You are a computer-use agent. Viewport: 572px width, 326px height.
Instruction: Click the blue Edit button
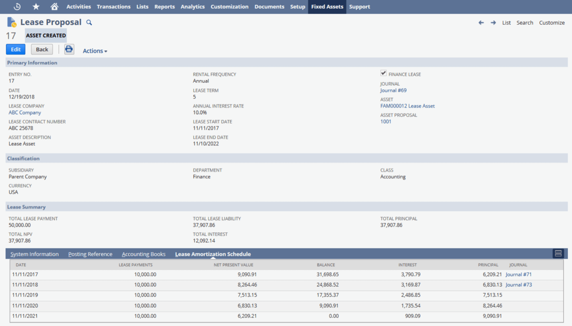coord(16,49)
